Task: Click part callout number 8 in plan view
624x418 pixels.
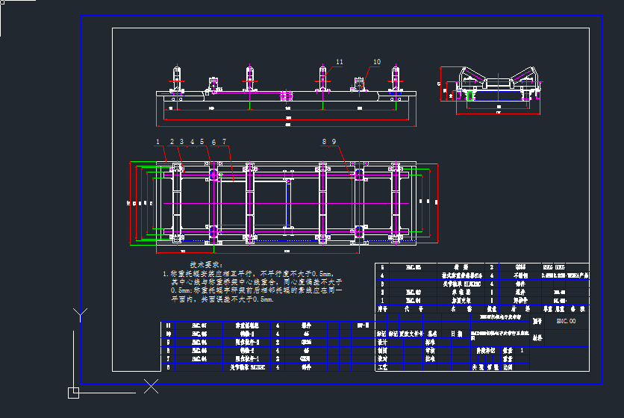Action: [x=324, y=141]
